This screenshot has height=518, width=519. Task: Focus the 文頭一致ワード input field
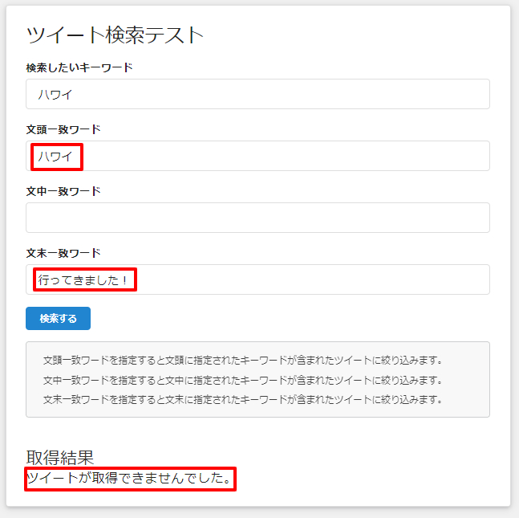click(x=281, y=156)
